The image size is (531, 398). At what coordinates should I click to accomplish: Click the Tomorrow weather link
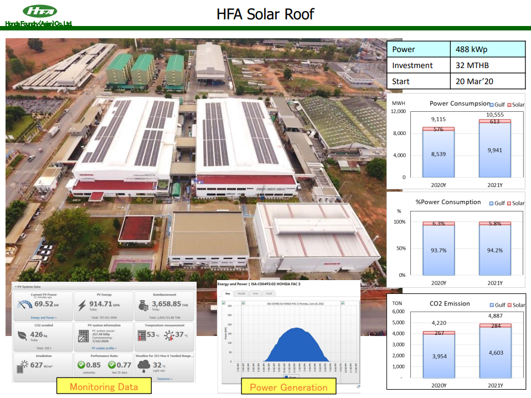[164, 379]
